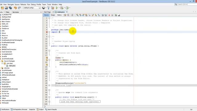The height and width of the screenshot is (111, 197).
Task: Open dropdown arrow beside Debug Project icon
Action: pos(64,8)
